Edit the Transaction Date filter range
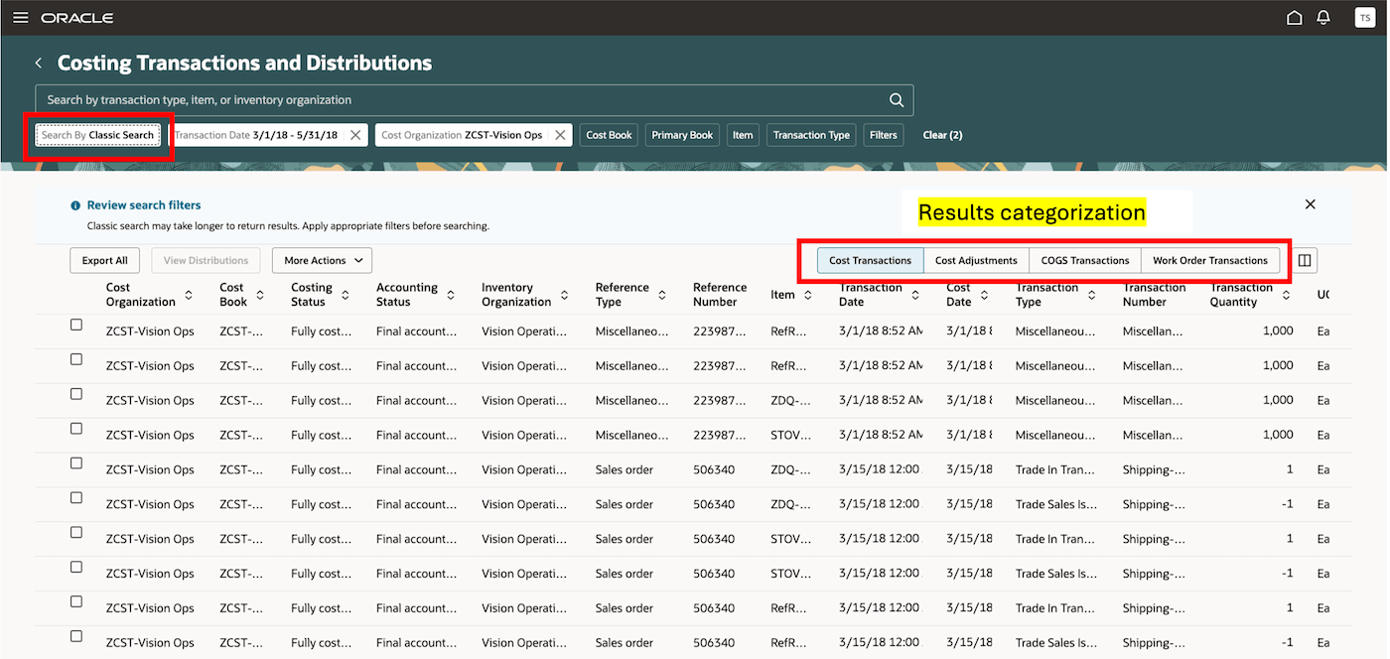This screenshot has height=659, width=1390. pyautogui.click(x=256, y=135)
